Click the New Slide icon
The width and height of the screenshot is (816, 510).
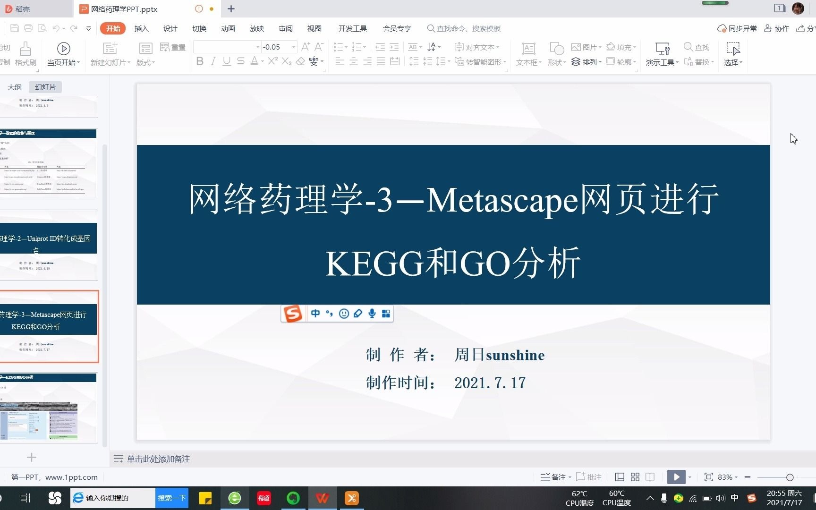click(110, 48)
